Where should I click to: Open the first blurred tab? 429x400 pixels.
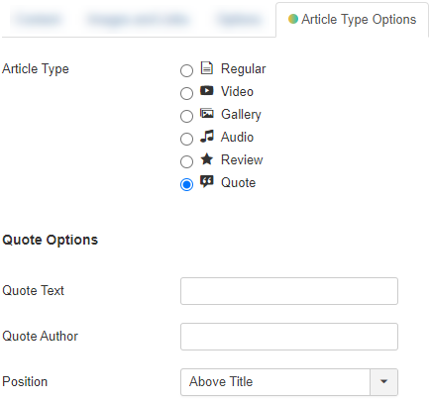[x=39, y=20]
